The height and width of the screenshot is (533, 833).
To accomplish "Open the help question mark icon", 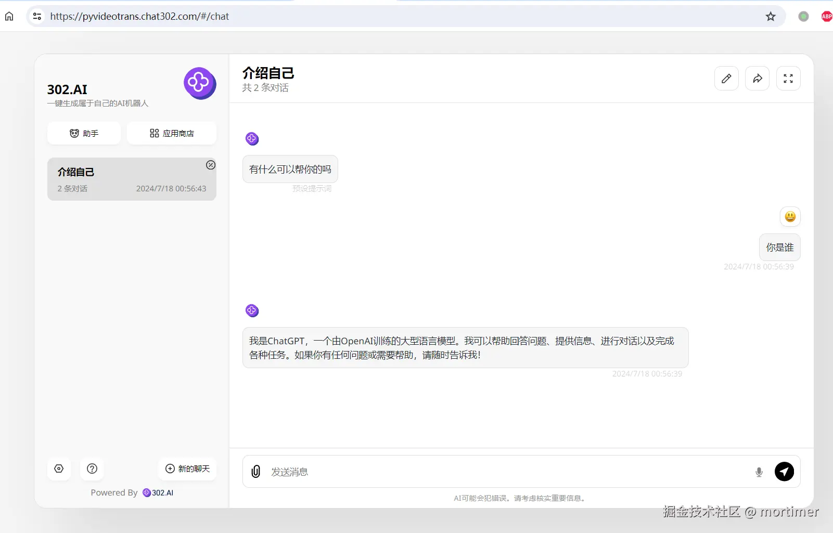I will 92,469.
